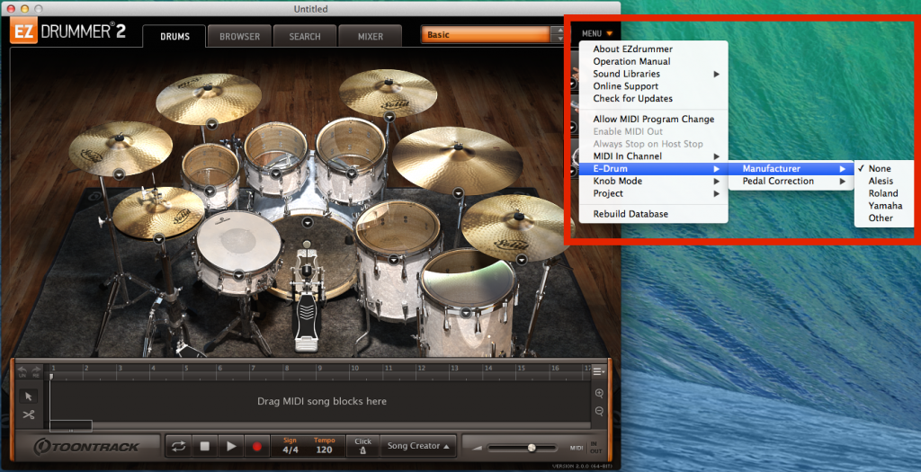This screenshot has width=921, height=472.
Task: Select the arrow pointer tool
Action: pos(28,396)
